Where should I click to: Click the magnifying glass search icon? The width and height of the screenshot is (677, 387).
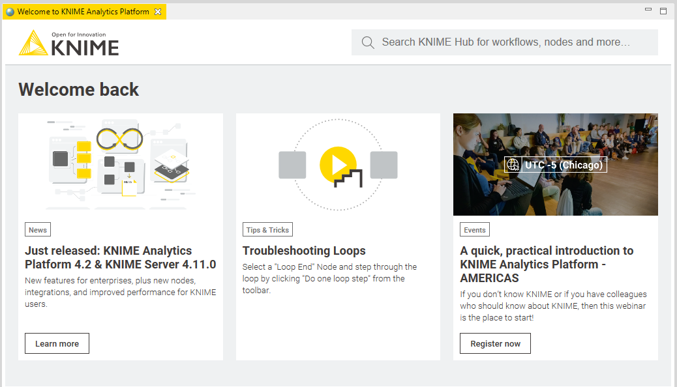tap(368, 42)
